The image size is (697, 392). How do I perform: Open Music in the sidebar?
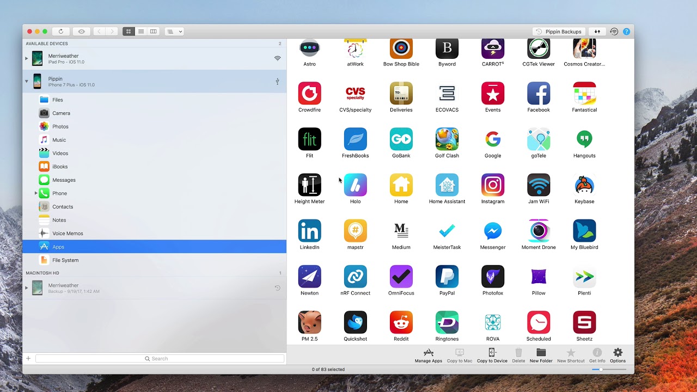point(155,140)
